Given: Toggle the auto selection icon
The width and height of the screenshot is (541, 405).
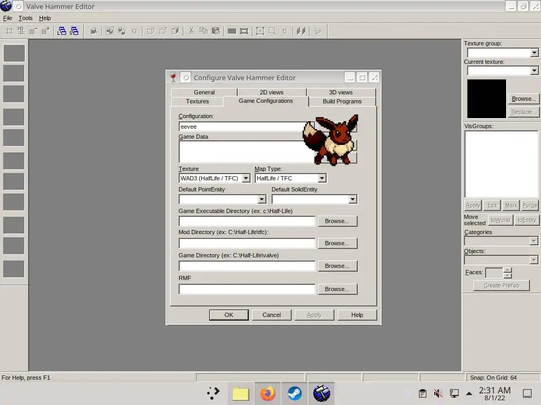Looking at the screenshot, I should pos(272,31).
